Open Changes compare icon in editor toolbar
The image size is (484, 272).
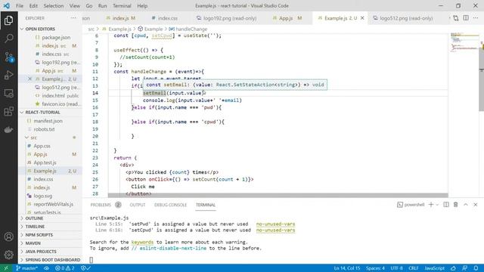click(456, 18)
